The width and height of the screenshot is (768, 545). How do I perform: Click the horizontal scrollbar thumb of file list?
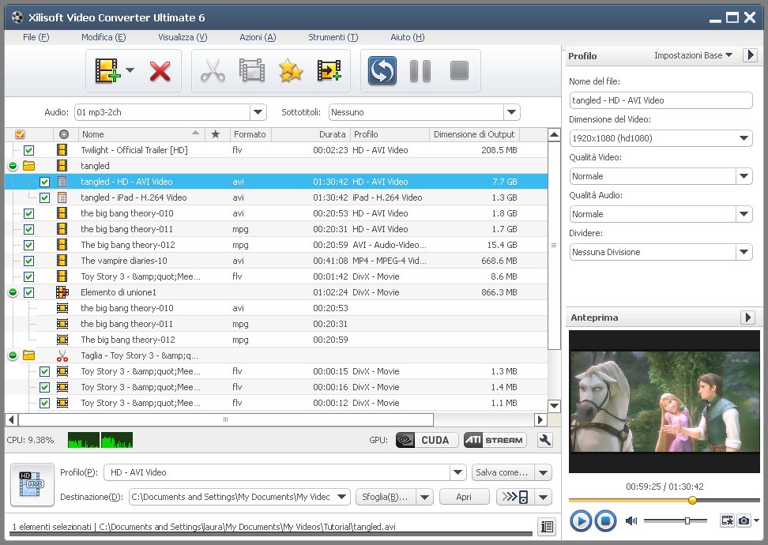click(x=226, y=419)
